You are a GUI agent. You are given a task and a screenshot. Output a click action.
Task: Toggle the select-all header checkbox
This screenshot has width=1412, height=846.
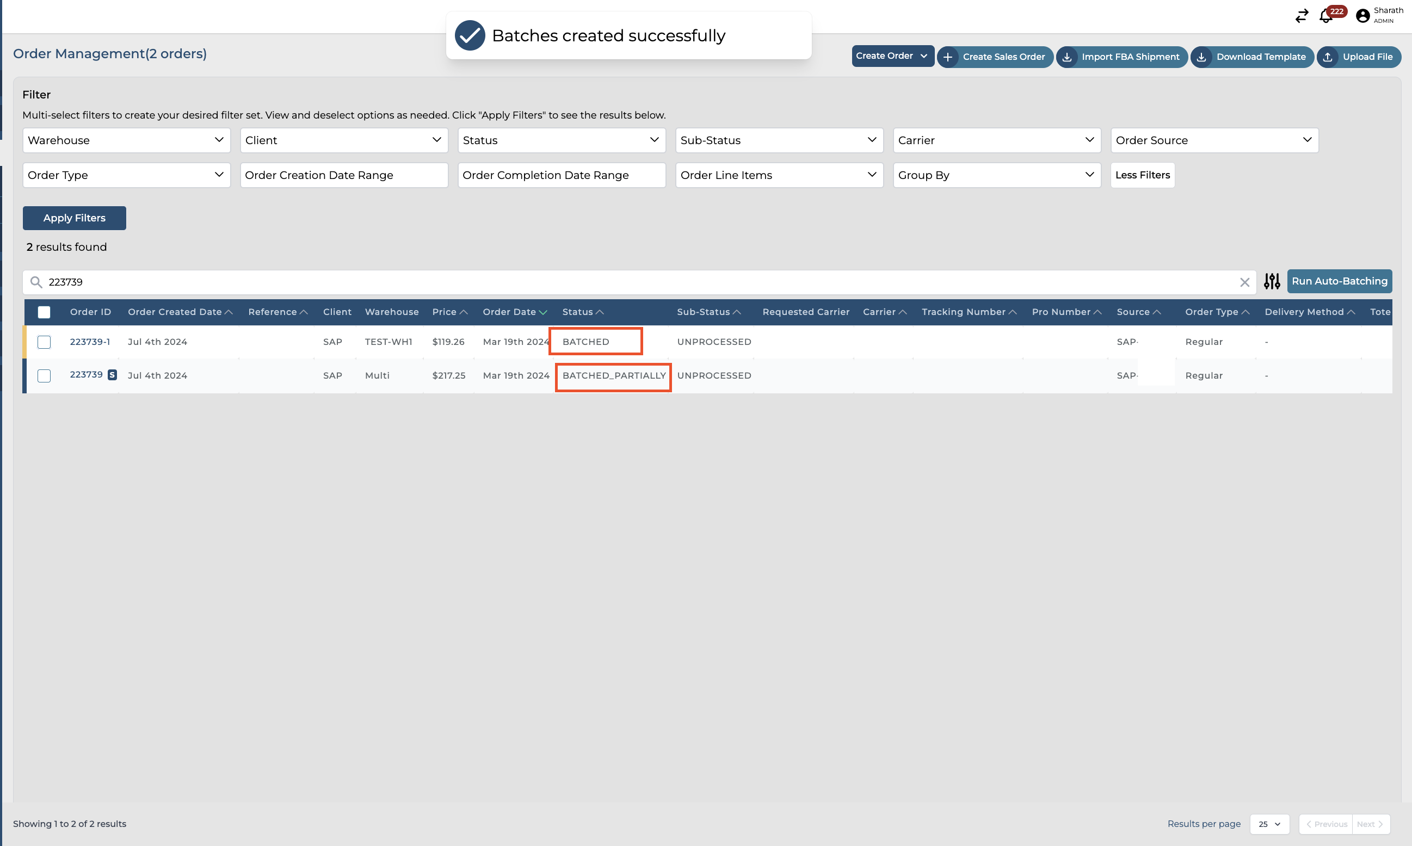tap(44, 312)
